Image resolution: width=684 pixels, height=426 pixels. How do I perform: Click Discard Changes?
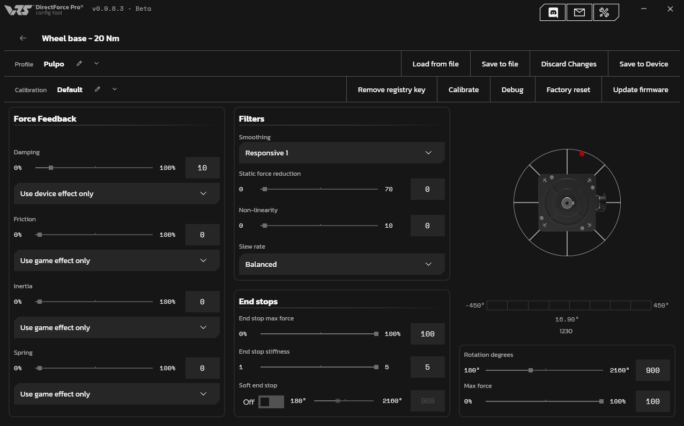569,64
